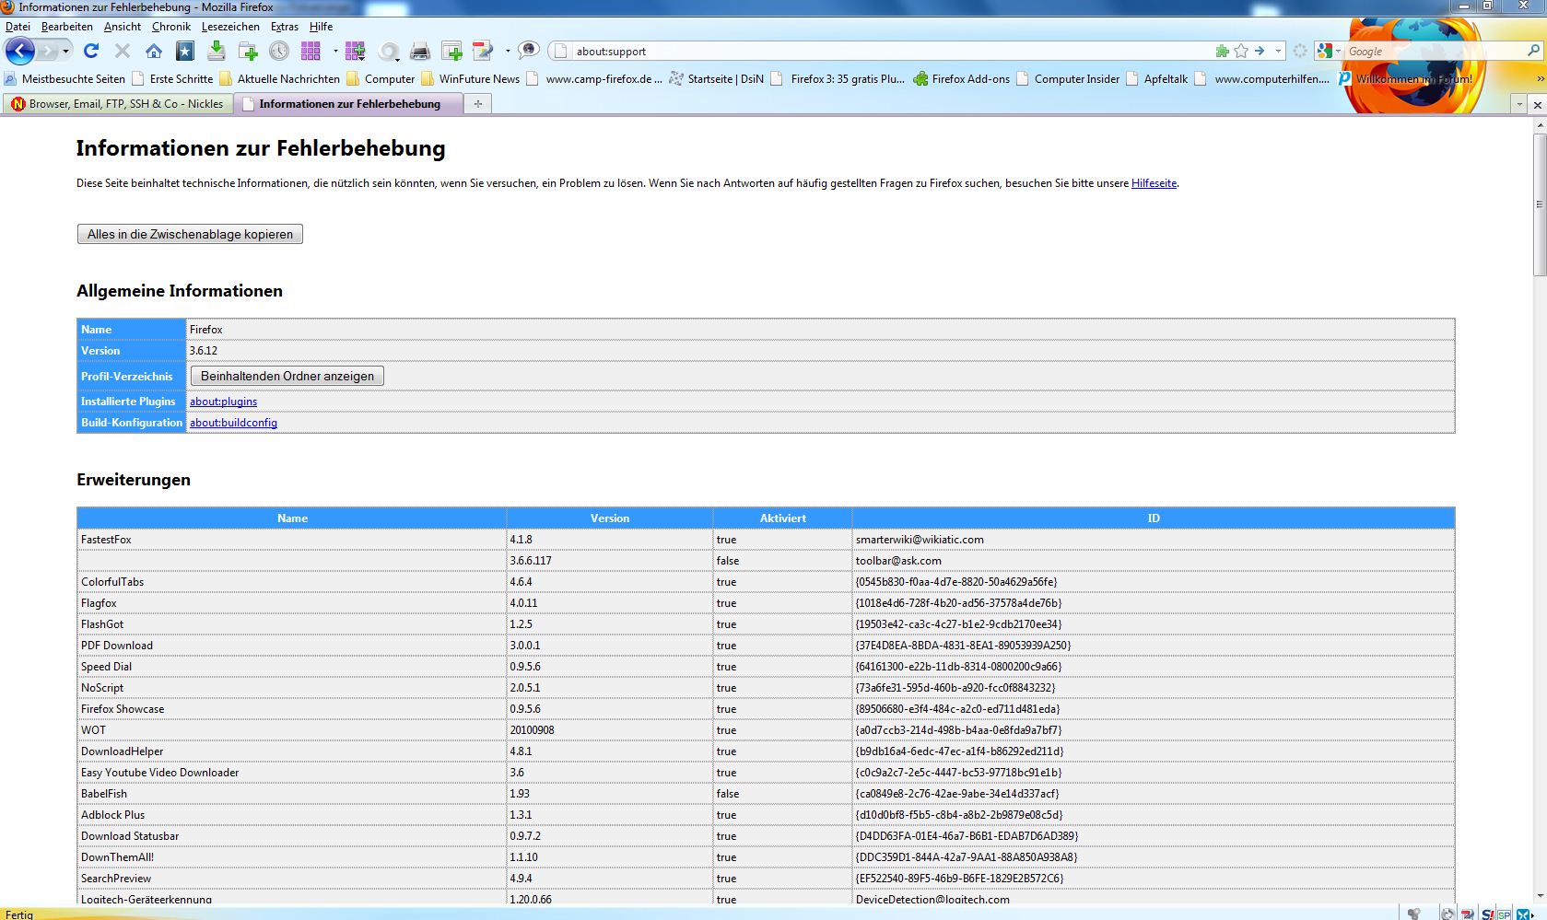
Task: Click the Google search input field
Action: coord(1433,52)
